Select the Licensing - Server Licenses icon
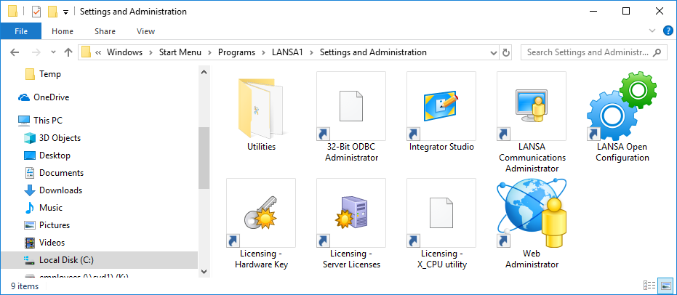 click(350, 213)
